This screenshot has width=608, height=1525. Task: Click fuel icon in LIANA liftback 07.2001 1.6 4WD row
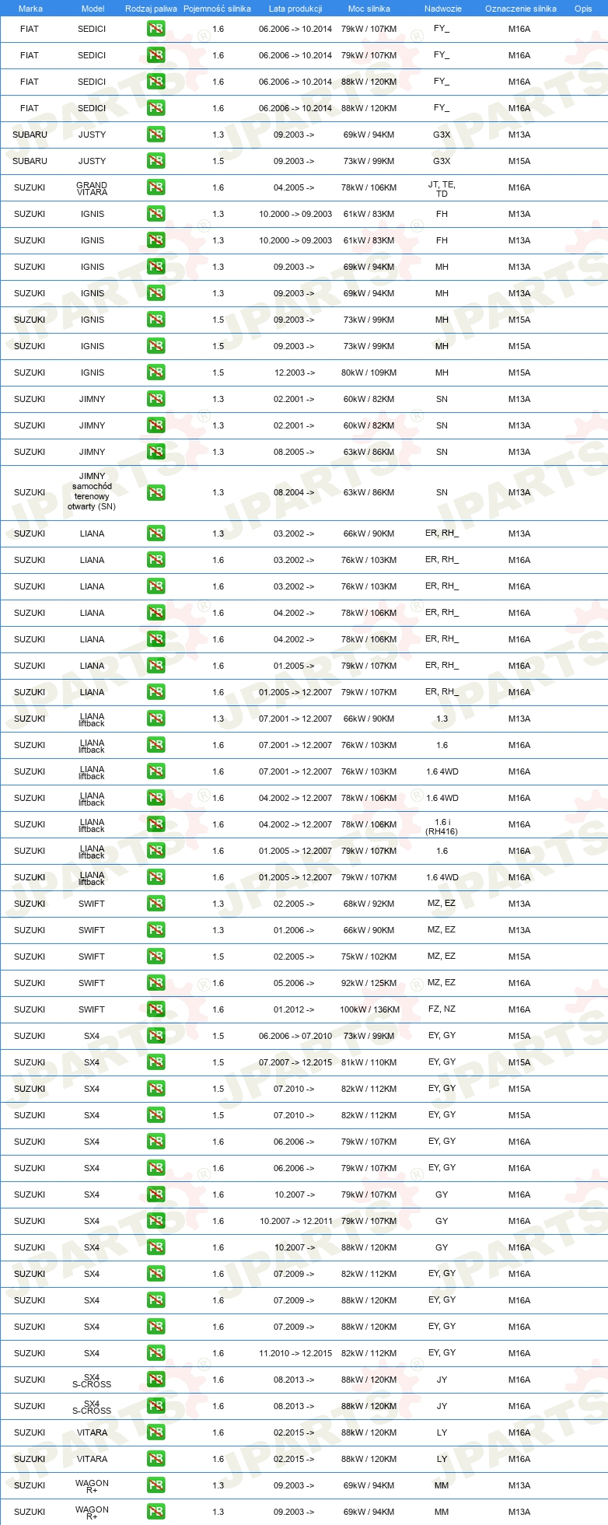155,771
